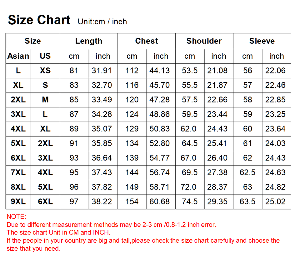Screen dimensions: 300x262
Task: Click shoulder value 29.35 inch
Action: (x=217, y=201)
